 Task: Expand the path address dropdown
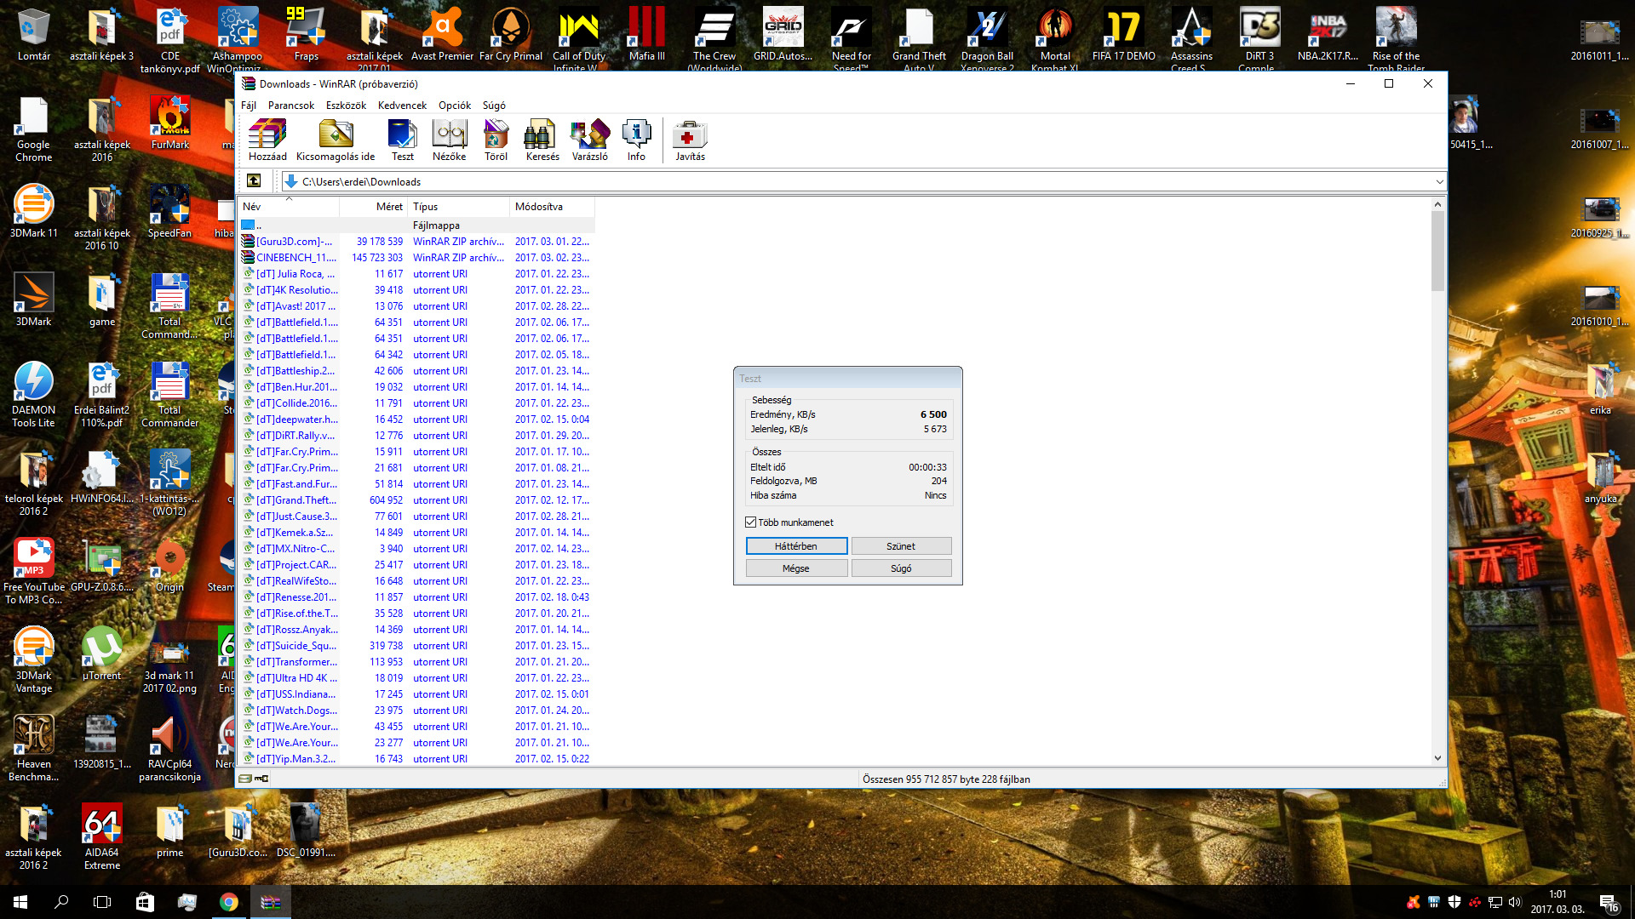1439,182
